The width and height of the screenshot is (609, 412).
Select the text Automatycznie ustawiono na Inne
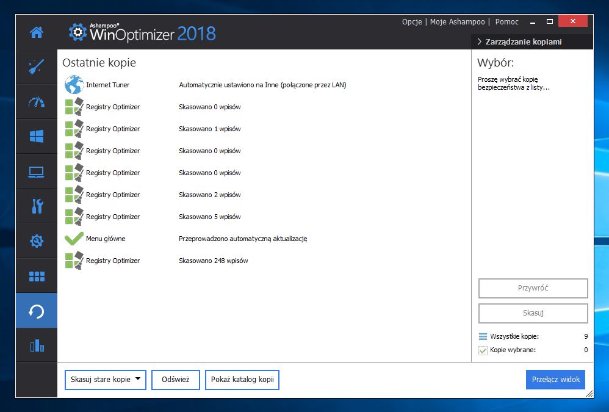point(229,85)
